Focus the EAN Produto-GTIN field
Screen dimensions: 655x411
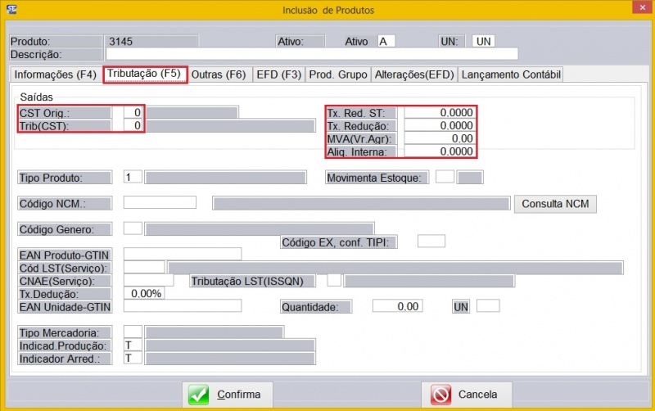[182, 255]
